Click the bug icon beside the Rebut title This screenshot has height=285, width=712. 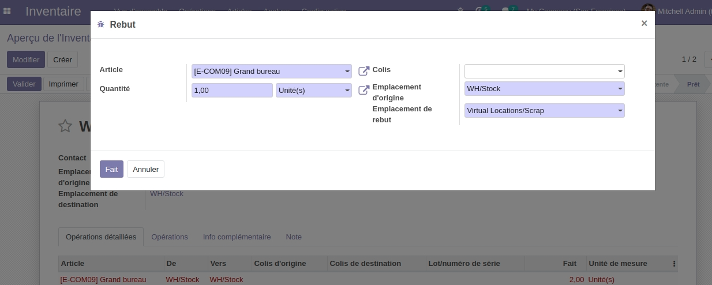101,24
